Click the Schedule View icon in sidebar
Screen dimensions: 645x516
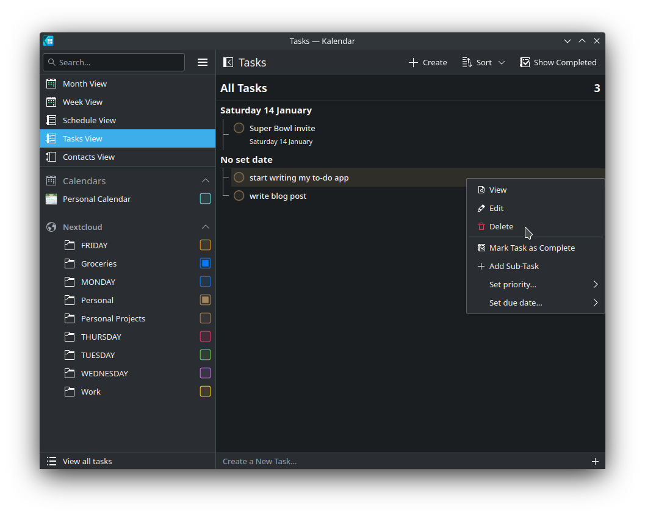51,120
